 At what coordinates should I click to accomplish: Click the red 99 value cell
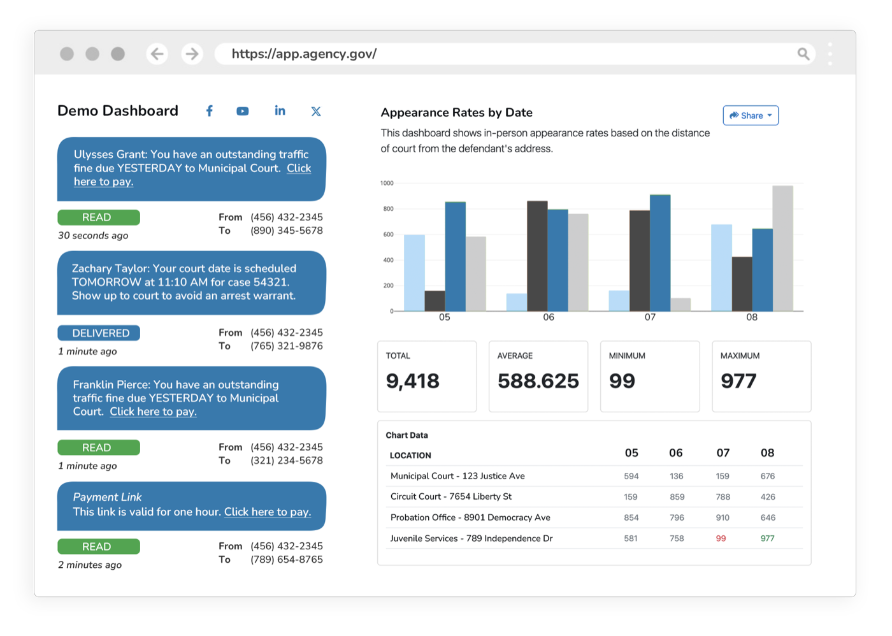[721, 538]
